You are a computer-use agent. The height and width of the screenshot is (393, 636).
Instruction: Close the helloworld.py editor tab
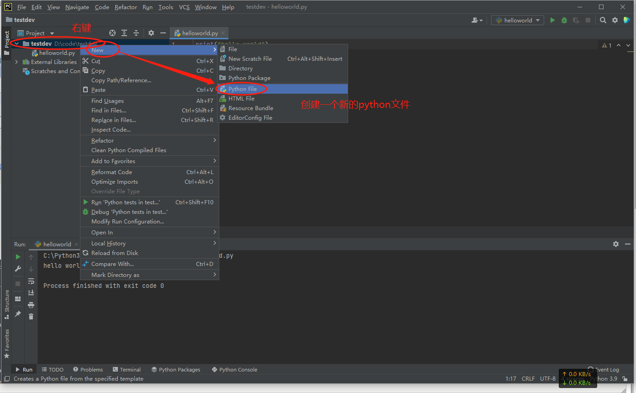tap(223, 33)
